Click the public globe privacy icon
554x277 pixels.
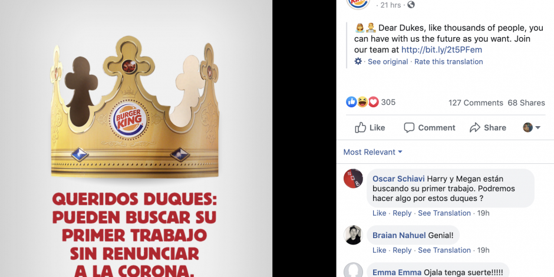[411, 5]
